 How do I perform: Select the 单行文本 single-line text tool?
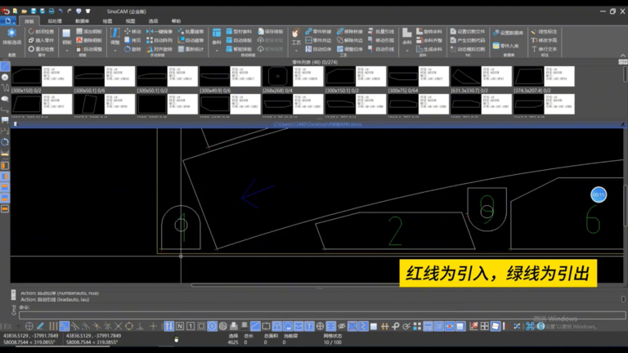click(545, 49)
